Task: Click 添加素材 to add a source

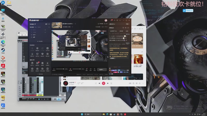Action: (40, 41)
